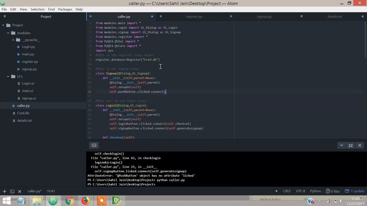Click the modules folder icon

tap(13, 33)
